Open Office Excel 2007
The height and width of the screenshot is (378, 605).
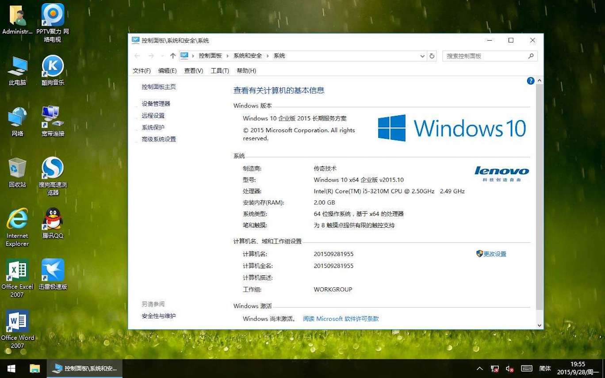[x=17, y=271]
